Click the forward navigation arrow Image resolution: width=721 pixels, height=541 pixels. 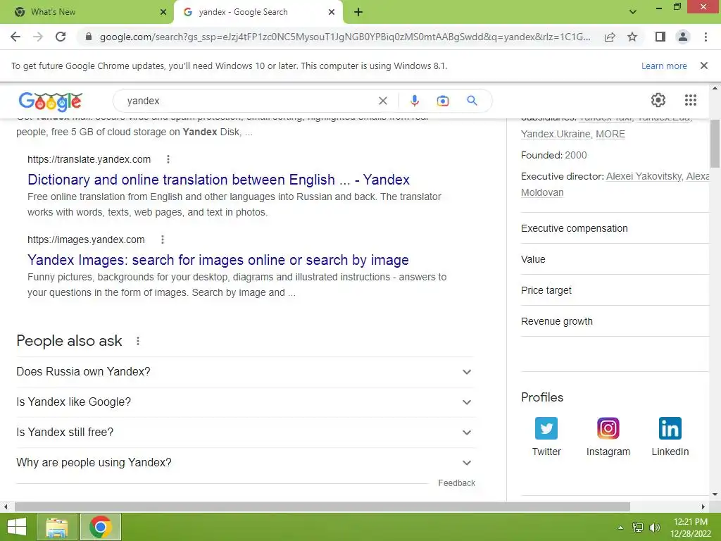(38, 37)
